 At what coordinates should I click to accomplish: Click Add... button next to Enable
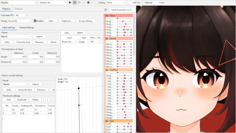click(x=51, y=21)
